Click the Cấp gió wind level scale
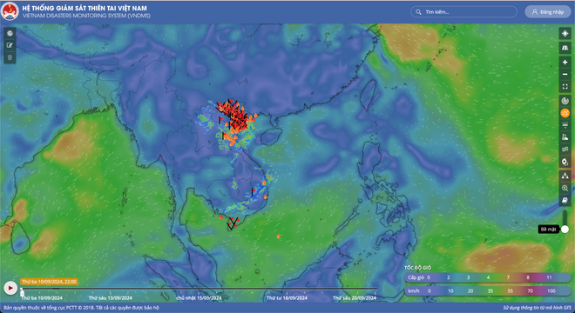The height and width of the screenshot is (313, 575). pos(488,277)
